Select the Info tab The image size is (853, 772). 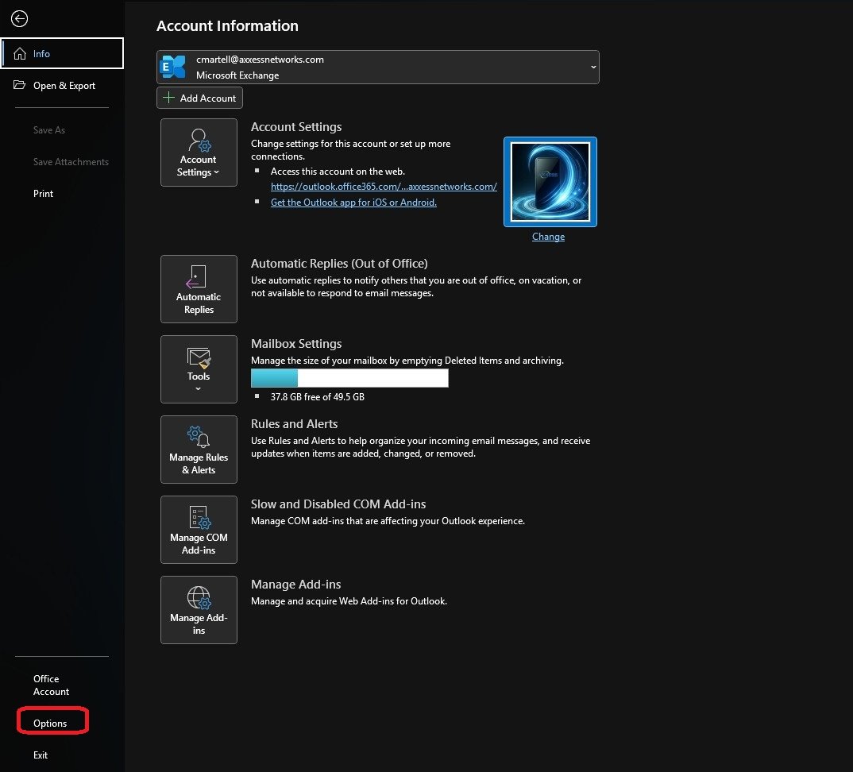click(62, 54)
